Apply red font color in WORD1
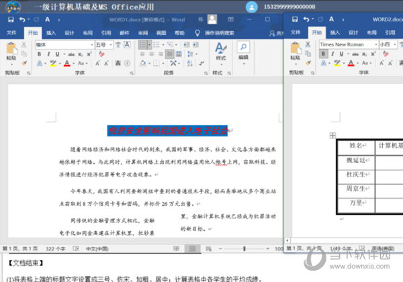The height and width of the screenshot is (282, 403). tap(67, 63)
